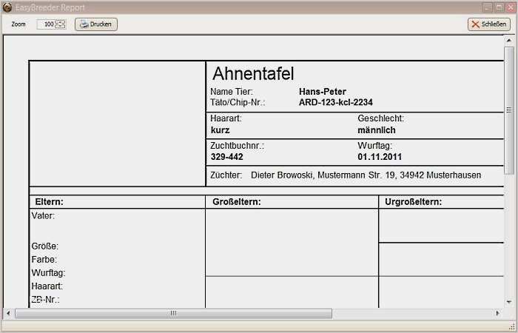Click the horizontal scrollbar left arrow
The height and width of the screenshot is (333, 518).
point(8,313)
